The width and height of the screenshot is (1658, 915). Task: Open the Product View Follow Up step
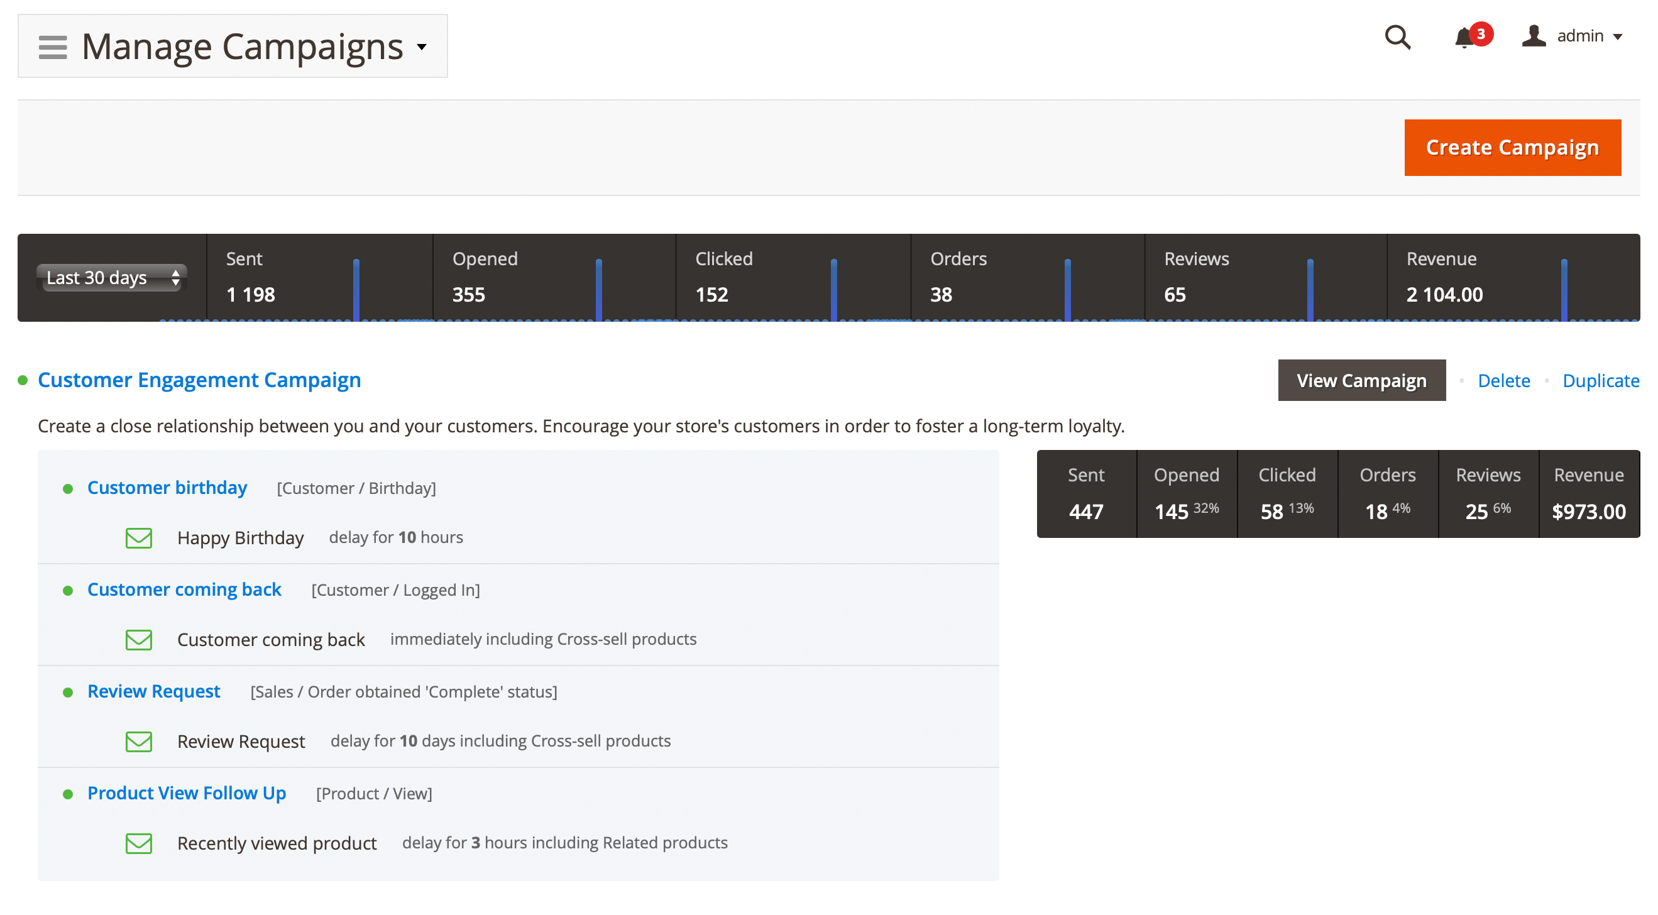186,792
